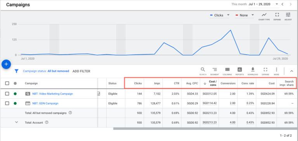This screenshot has height=141, width=298.
Task: Open the NBT: Video Marketing Campaign link
Action: [52, 94]
